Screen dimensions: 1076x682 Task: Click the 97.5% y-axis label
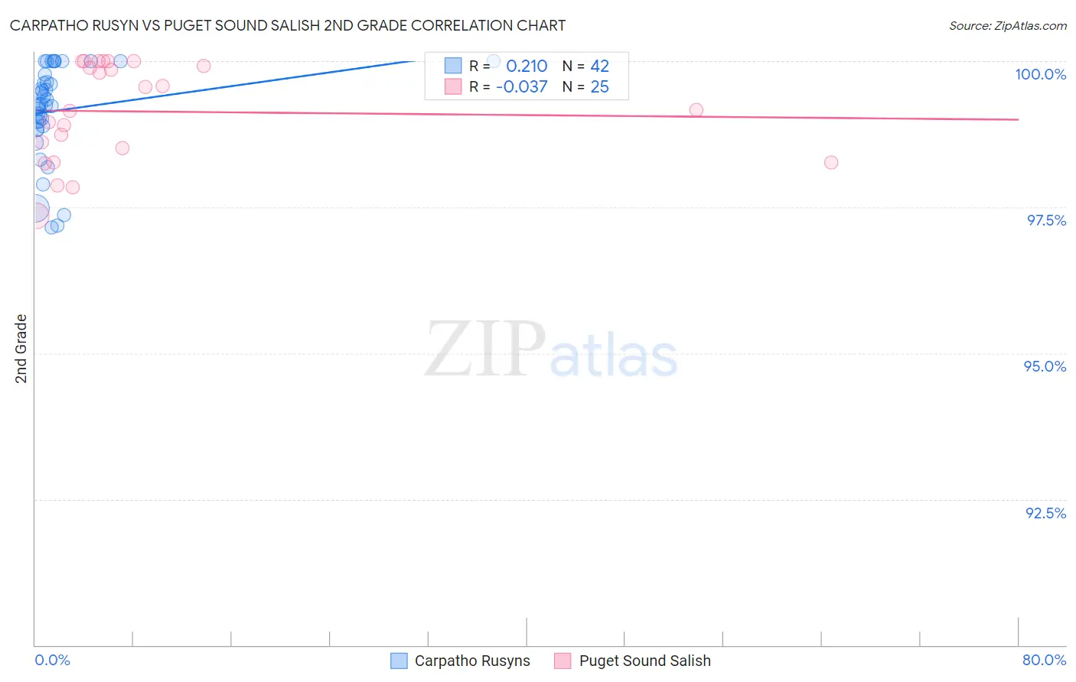coord(1046,220)
